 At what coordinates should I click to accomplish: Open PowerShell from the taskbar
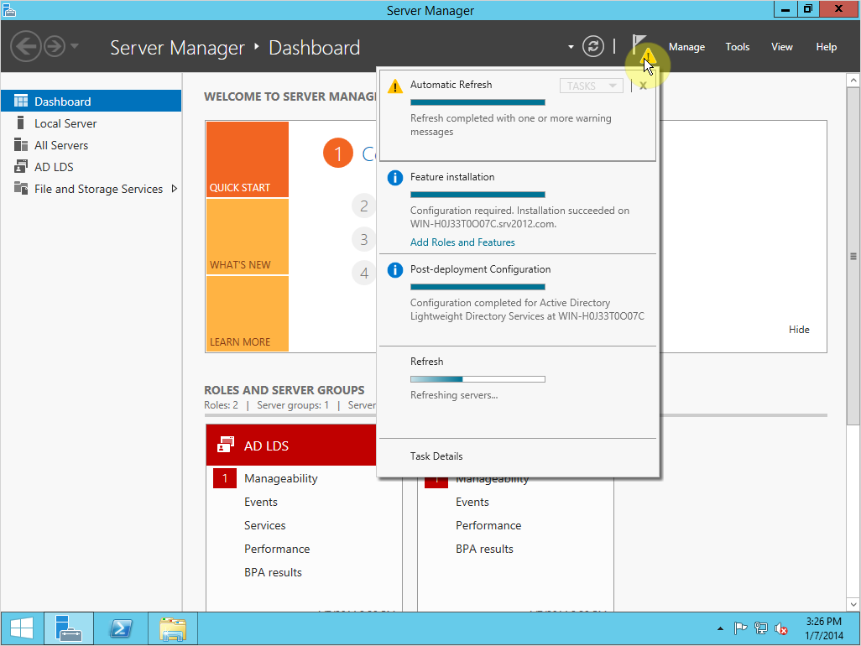119,628
